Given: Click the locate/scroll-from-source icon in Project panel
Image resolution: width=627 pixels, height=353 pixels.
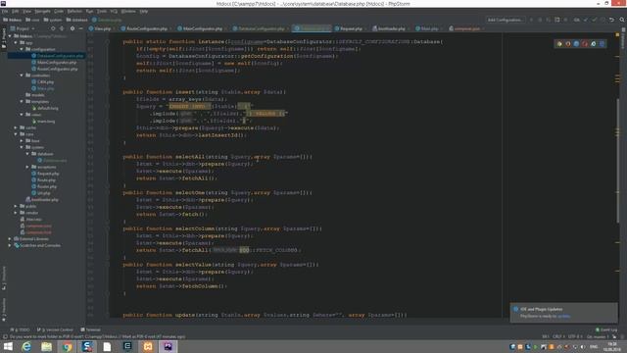Looking at the screenshot, I should pos(53,28).
